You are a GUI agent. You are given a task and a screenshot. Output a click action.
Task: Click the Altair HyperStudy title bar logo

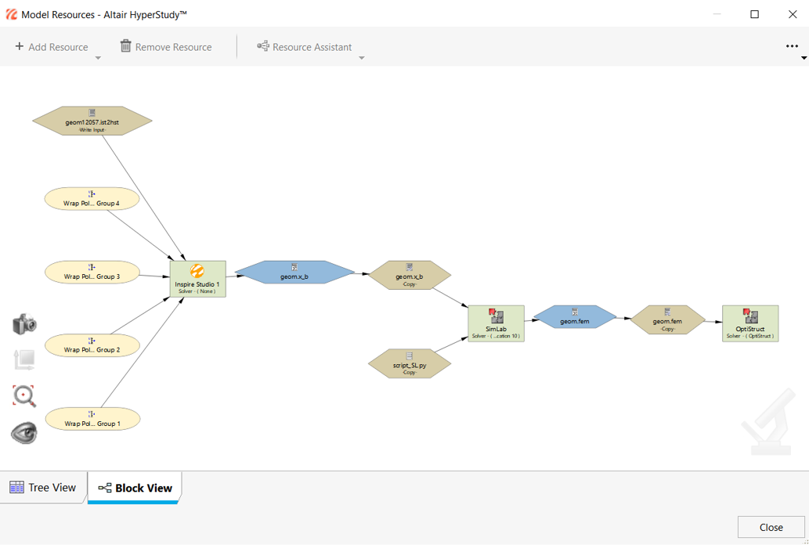point(11,14)
